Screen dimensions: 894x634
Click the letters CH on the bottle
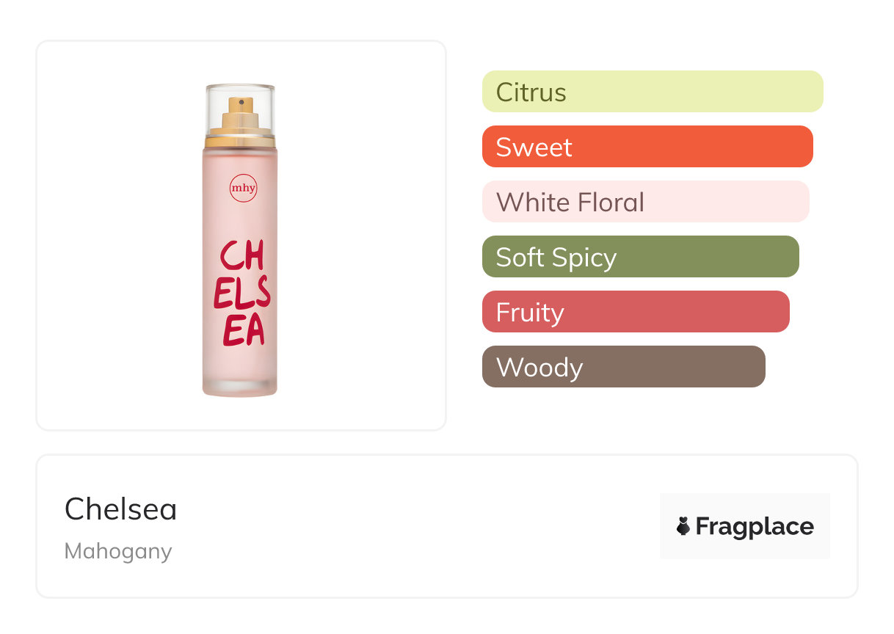point(242,257)
